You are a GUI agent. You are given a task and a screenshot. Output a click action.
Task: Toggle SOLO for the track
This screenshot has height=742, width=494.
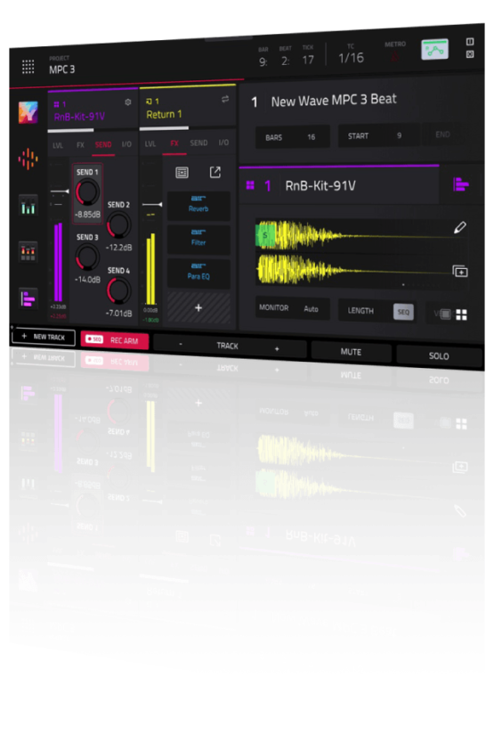[439, 355]
